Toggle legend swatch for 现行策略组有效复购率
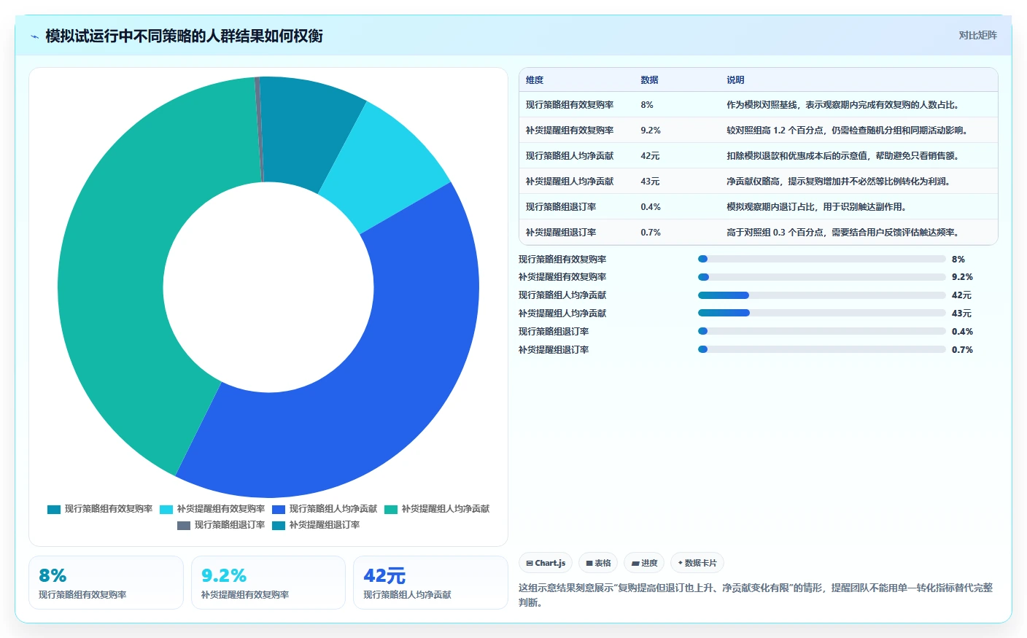This screenshot has width=1027, height=638. (54, 509)
